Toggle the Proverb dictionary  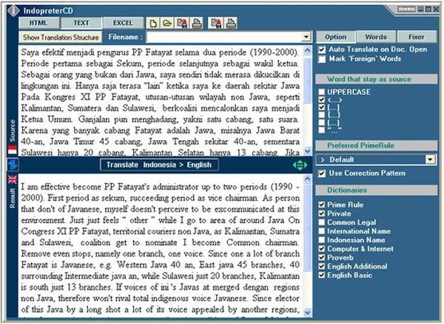pos(321,258)
